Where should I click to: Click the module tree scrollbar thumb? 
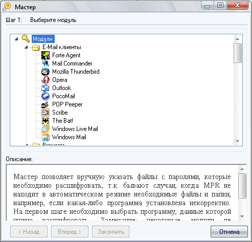tap(238, 53)
